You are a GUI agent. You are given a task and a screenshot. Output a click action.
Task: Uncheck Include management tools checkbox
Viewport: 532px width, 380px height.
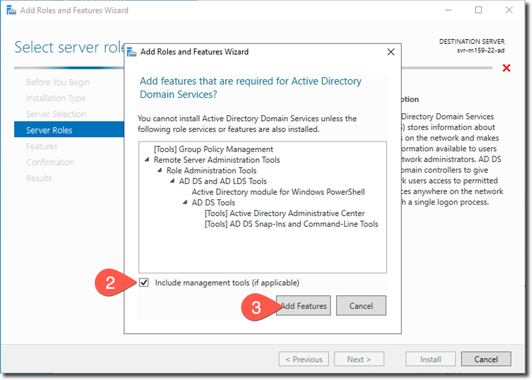pyautogui.click(x=144, y=282)
